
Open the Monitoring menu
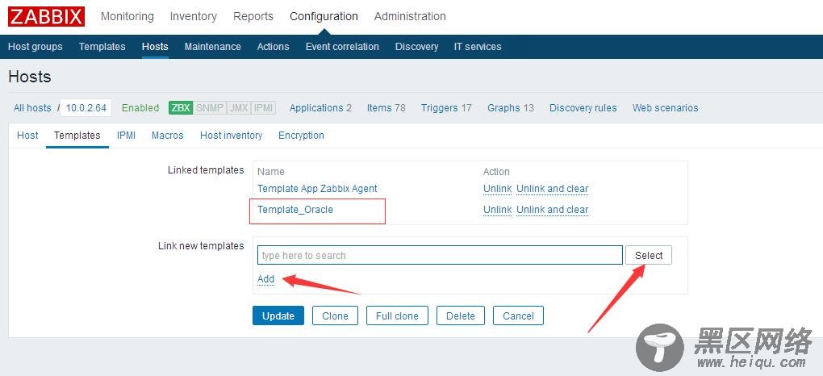point(127,16)
